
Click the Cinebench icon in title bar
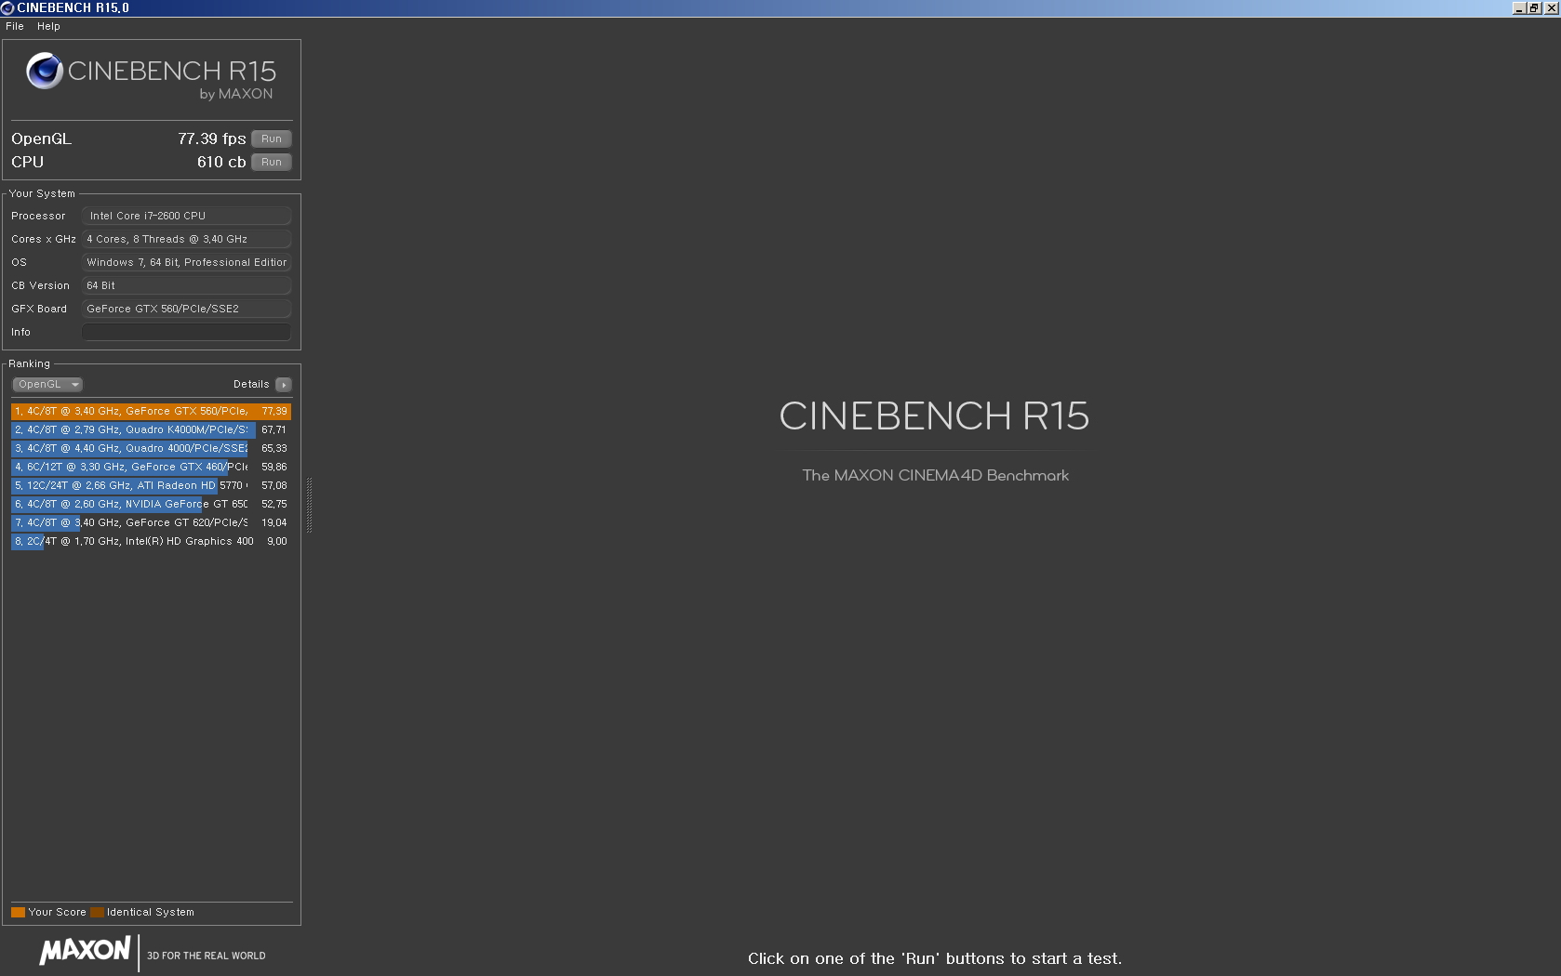(x=7, y=7)
